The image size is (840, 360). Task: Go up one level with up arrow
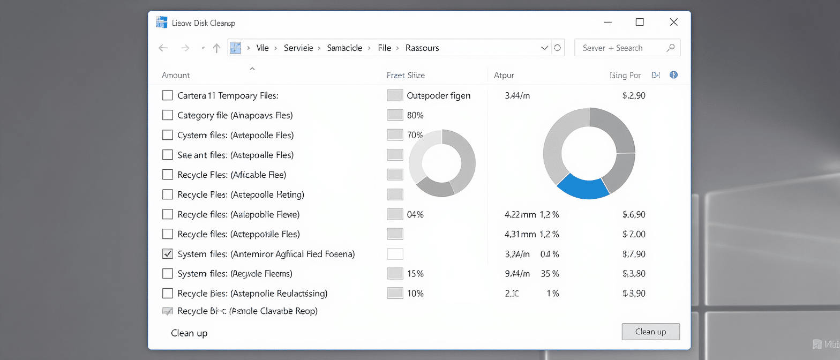[x=216, y=48]
